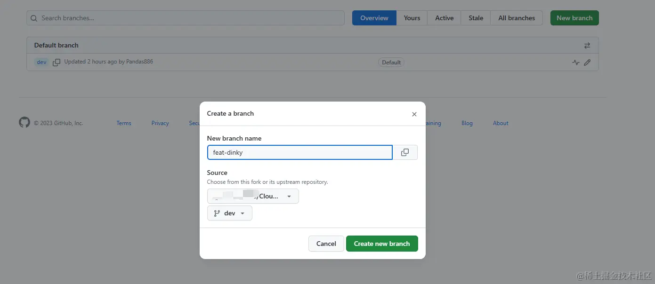Screen dimensions: 655x284
Task: Click the search magnifier icon
Action: pos(34,18)
